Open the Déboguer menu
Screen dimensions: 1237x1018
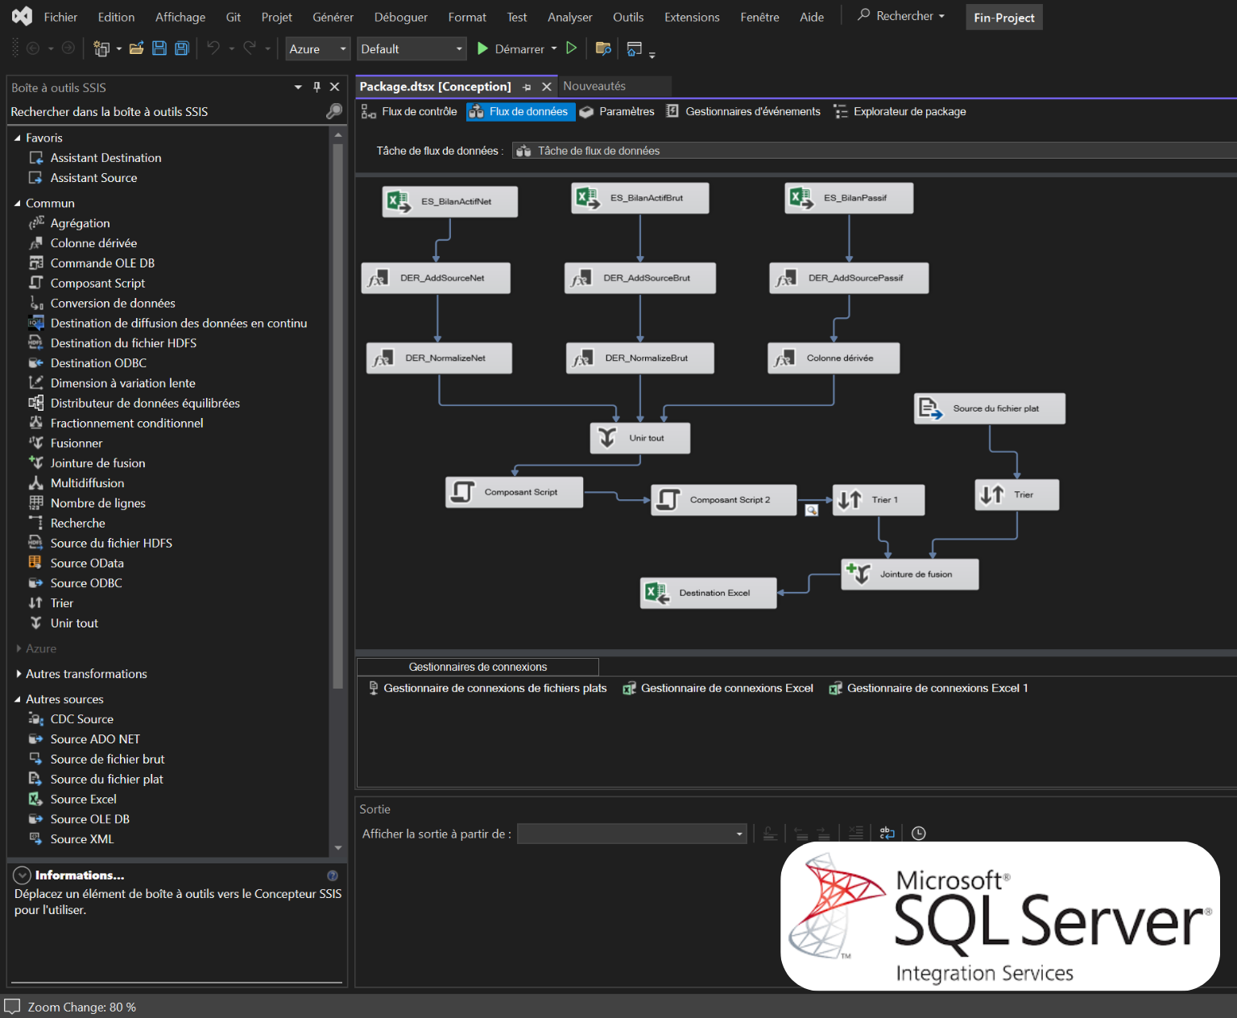[x=400, y=17]
